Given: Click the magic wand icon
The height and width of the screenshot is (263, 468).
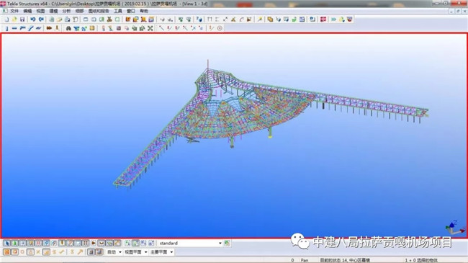Looking at the screenshot, I should pos(260,19).
